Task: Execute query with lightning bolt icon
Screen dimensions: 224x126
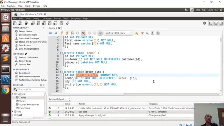Action: pyautogui.click(x=62, y=33)
